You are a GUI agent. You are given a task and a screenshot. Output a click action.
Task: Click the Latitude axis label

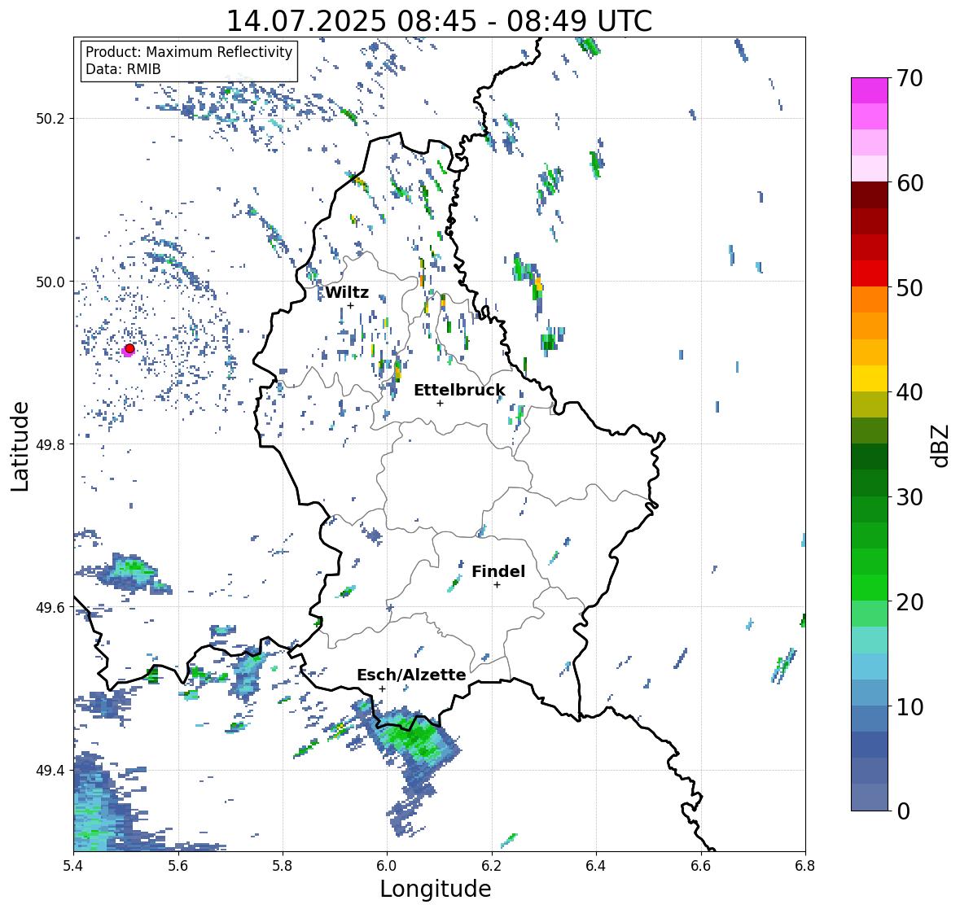click(20, 446)
